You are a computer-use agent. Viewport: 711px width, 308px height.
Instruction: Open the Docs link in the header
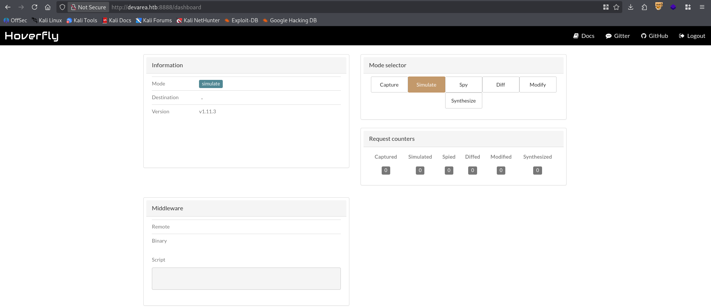click(x=584, y=36)
